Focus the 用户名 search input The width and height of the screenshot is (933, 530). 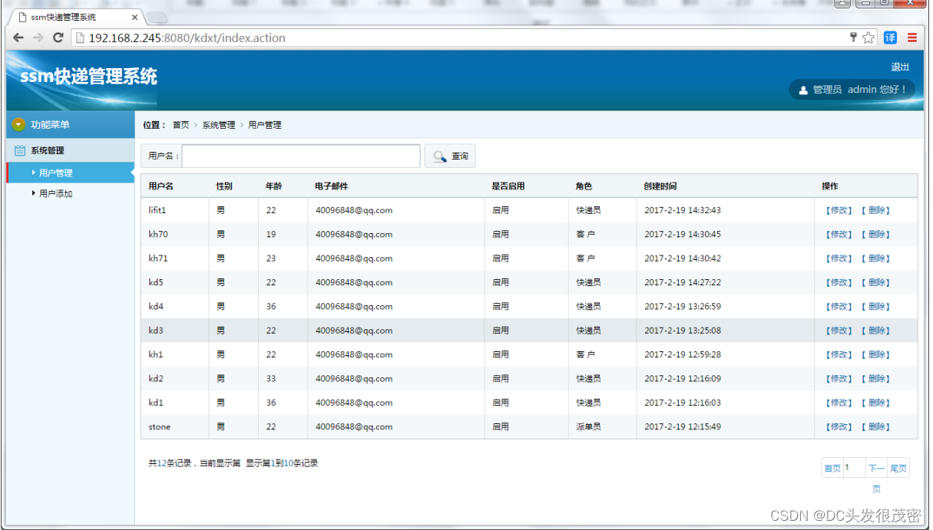click(x=301, y=156)
